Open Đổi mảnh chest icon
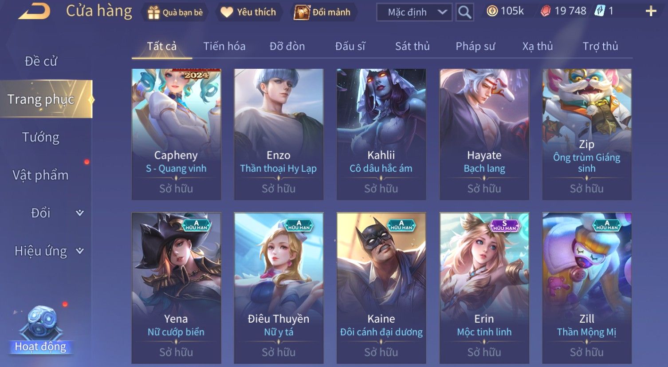The image size is (668, 367). coord(302,12)
